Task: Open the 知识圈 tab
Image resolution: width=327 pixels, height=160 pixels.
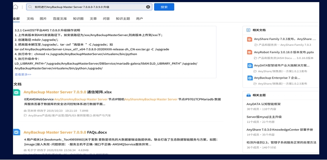Action: 78,19
